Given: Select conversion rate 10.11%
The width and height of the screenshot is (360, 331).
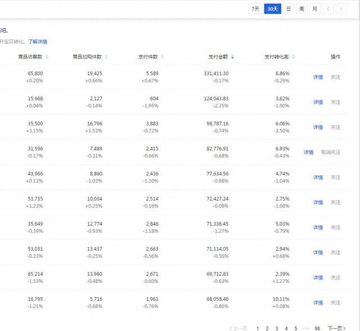Looking at the screenshot, I should pyautogui.click(x=281, y=299).
